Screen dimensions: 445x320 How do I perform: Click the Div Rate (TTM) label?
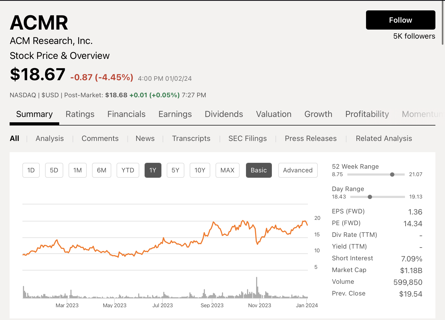click(x=354, y=235)
